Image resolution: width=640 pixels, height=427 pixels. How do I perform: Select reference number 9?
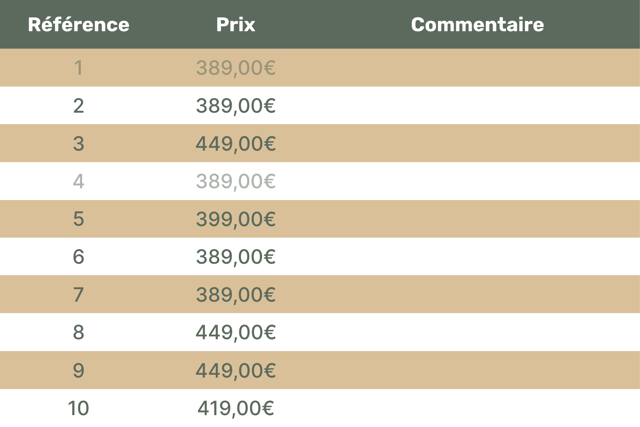pyautogui.click(x=79, y=370)
